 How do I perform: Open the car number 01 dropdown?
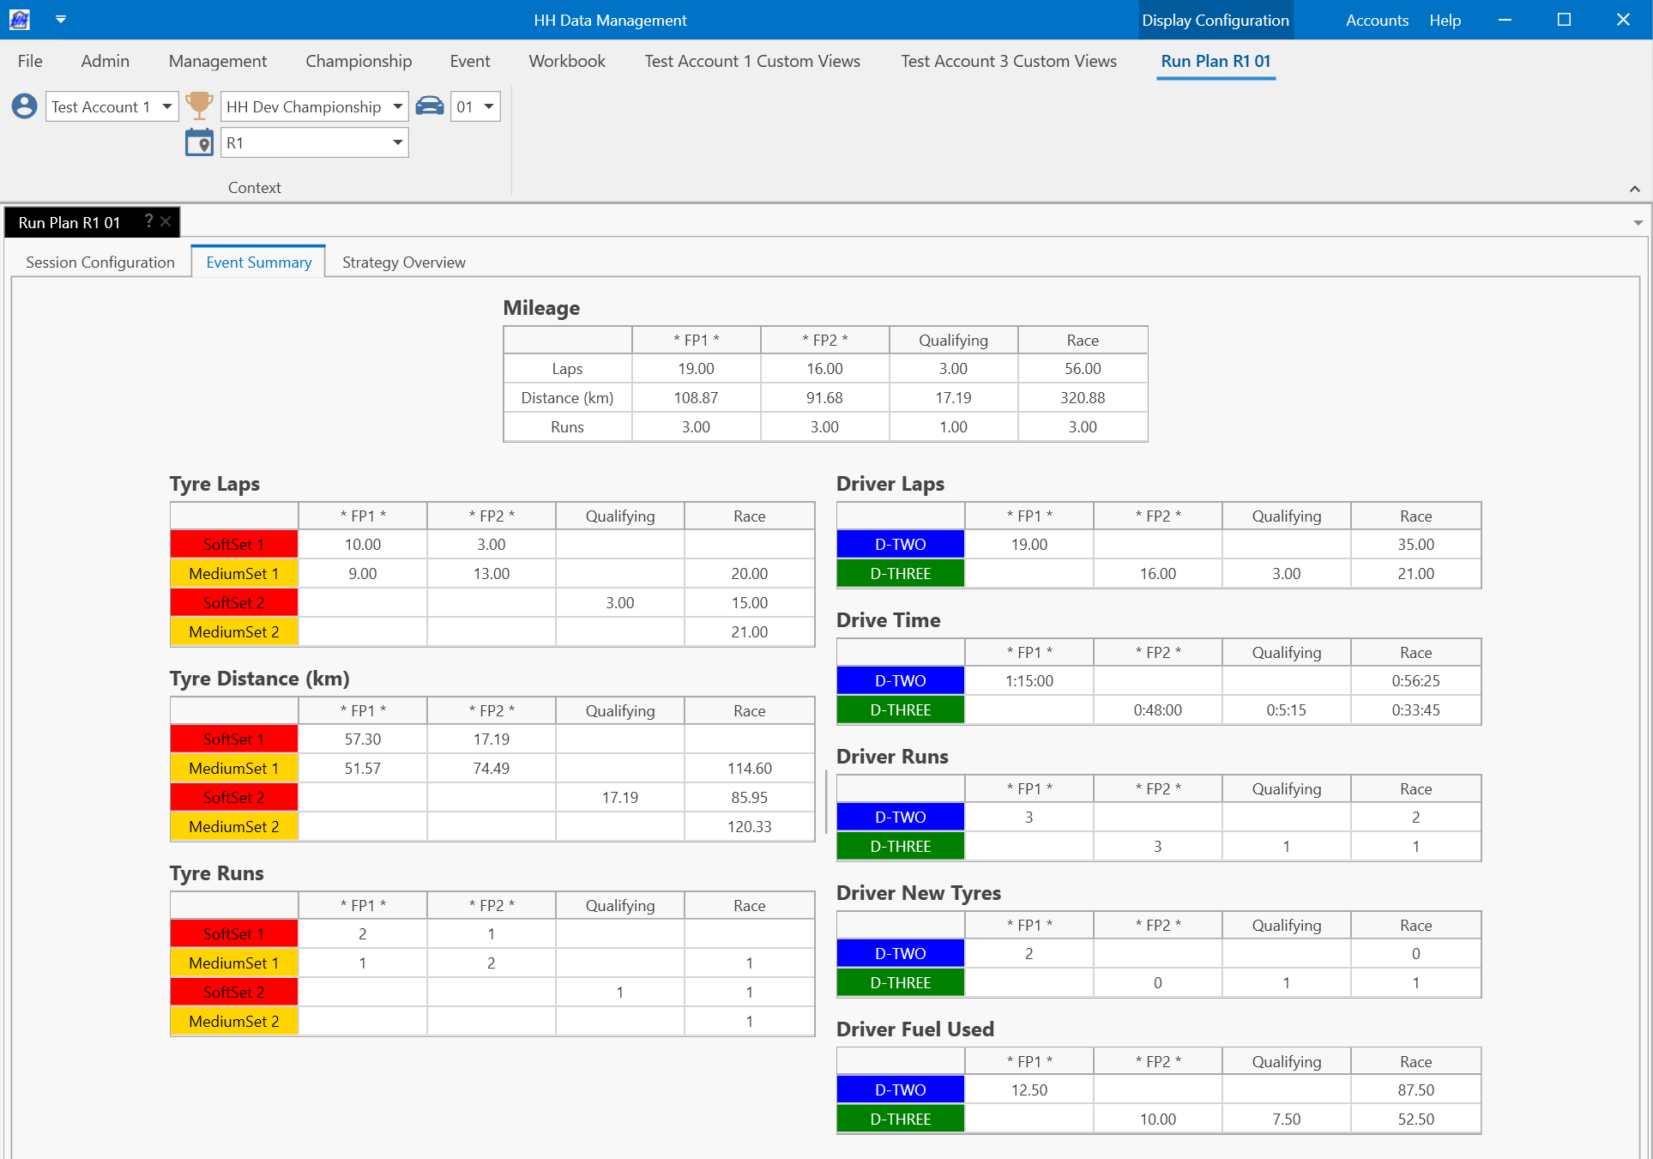(488, 106)
